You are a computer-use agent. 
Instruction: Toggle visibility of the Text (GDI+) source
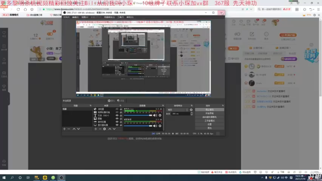pyautogui.click(x=117, y=115)
